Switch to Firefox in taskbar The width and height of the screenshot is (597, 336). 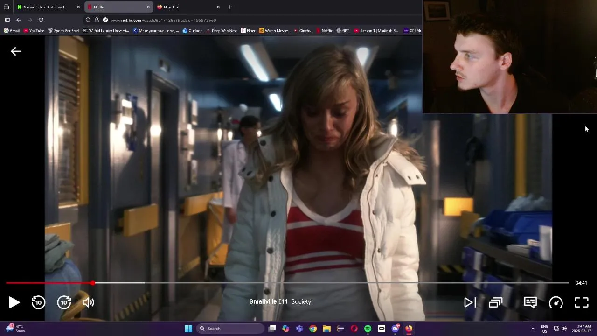coord(409,329)
